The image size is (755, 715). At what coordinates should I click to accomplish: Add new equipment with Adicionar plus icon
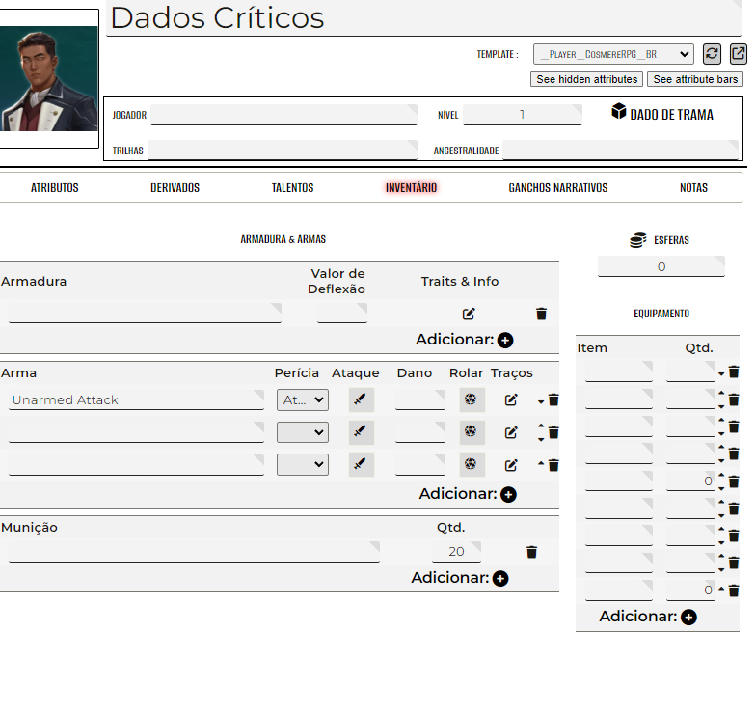(688, 618)
